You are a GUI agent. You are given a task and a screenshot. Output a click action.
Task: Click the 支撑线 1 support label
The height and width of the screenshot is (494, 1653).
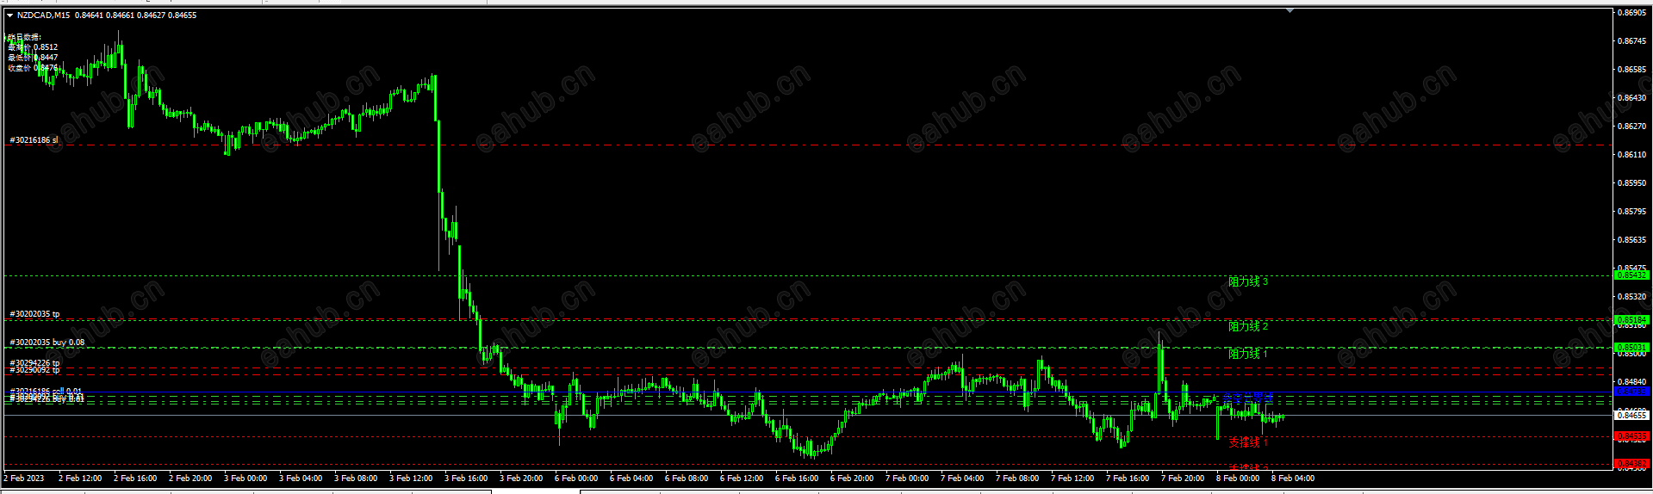coord(1248,442)
